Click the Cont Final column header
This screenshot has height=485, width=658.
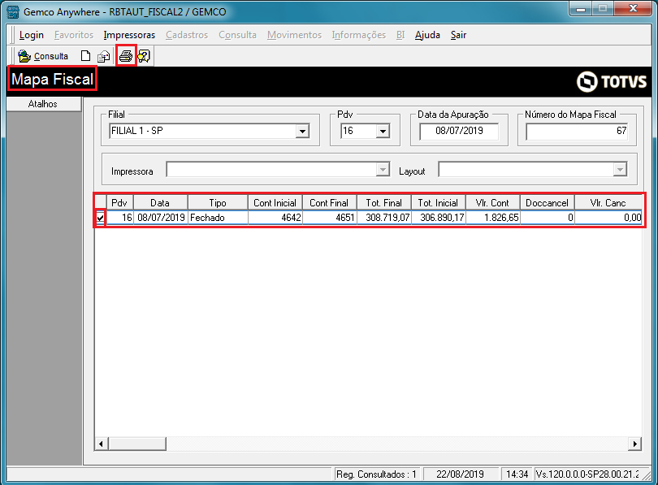tap(330, 203)
